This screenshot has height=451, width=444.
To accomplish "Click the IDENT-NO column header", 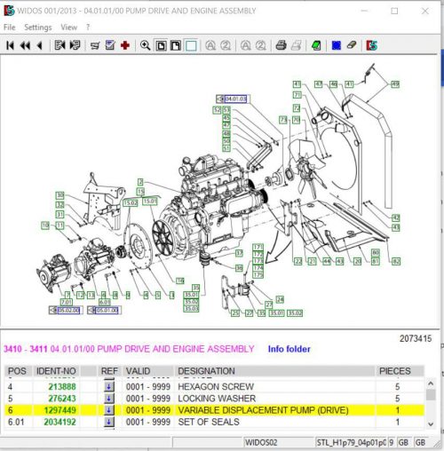I will (x=56, y=371).
